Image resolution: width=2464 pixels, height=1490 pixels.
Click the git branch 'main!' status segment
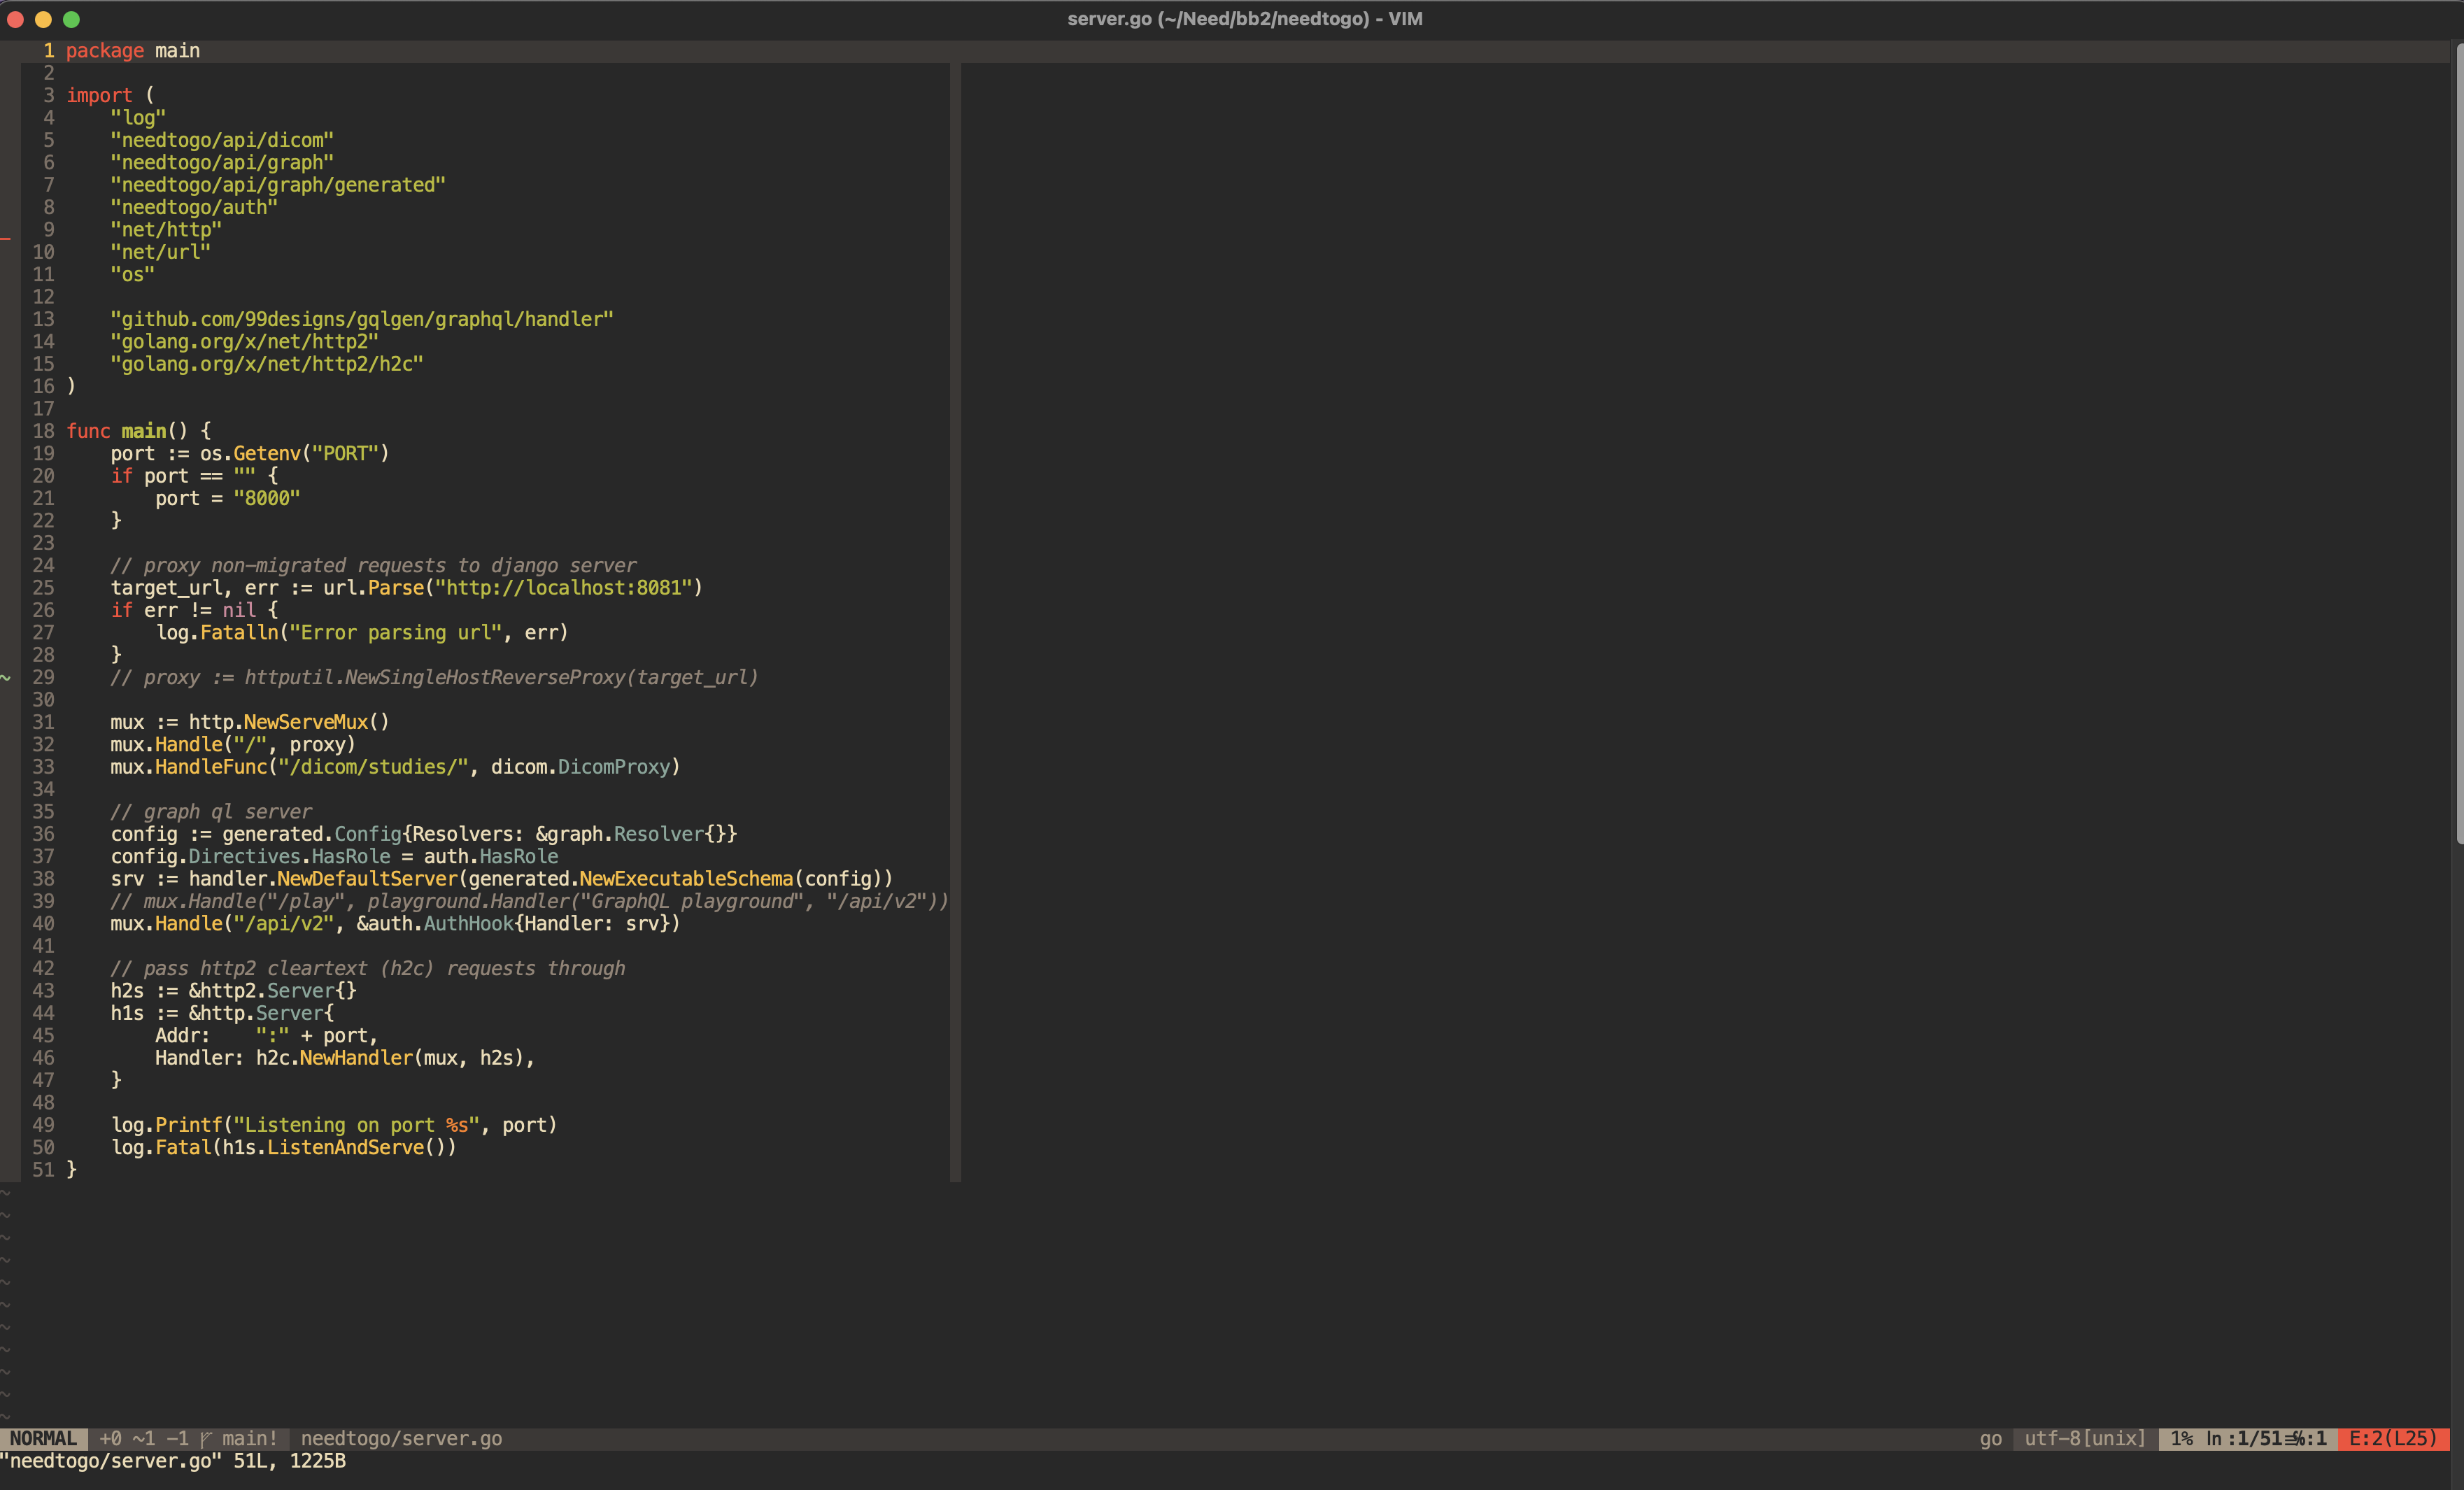pos(240,1438)
